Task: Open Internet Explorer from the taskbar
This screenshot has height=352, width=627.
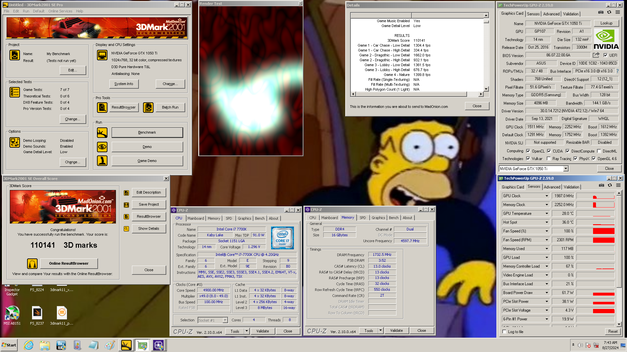Action: [29, 345]
